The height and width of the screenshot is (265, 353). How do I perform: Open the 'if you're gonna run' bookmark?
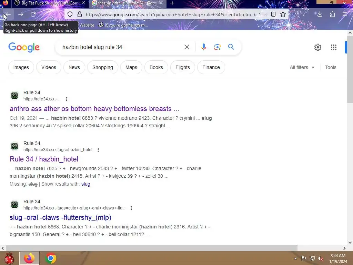click(123, 25)
